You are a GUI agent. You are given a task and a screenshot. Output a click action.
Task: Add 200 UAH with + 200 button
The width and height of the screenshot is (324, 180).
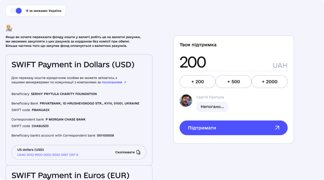tap(197, 82)
